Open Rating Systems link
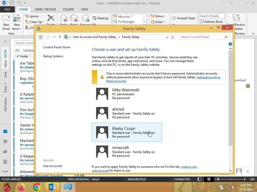The image size is (257, 192). point(53,56)
